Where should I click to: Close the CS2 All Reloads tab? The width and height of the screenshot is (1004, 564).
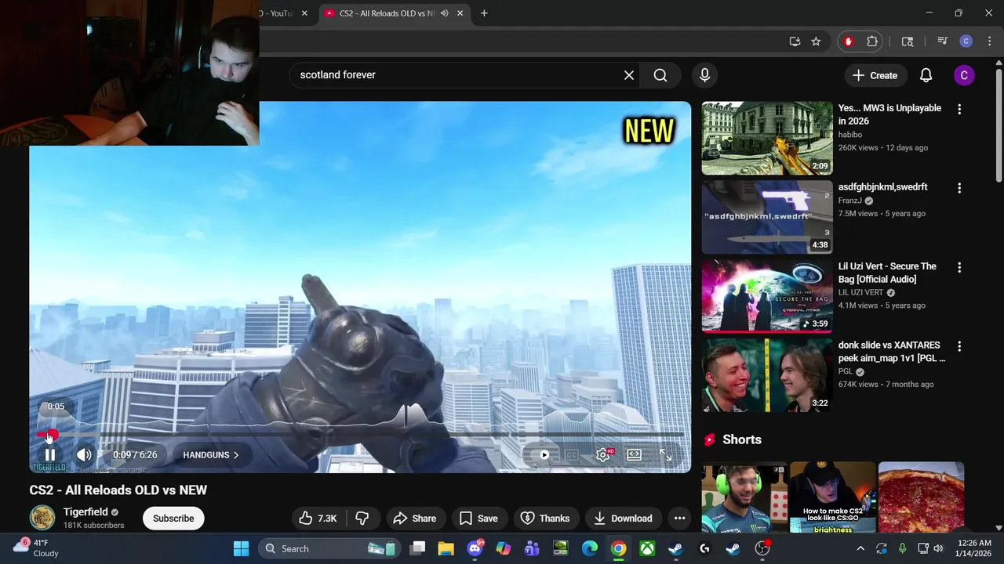tap(460, 13)
